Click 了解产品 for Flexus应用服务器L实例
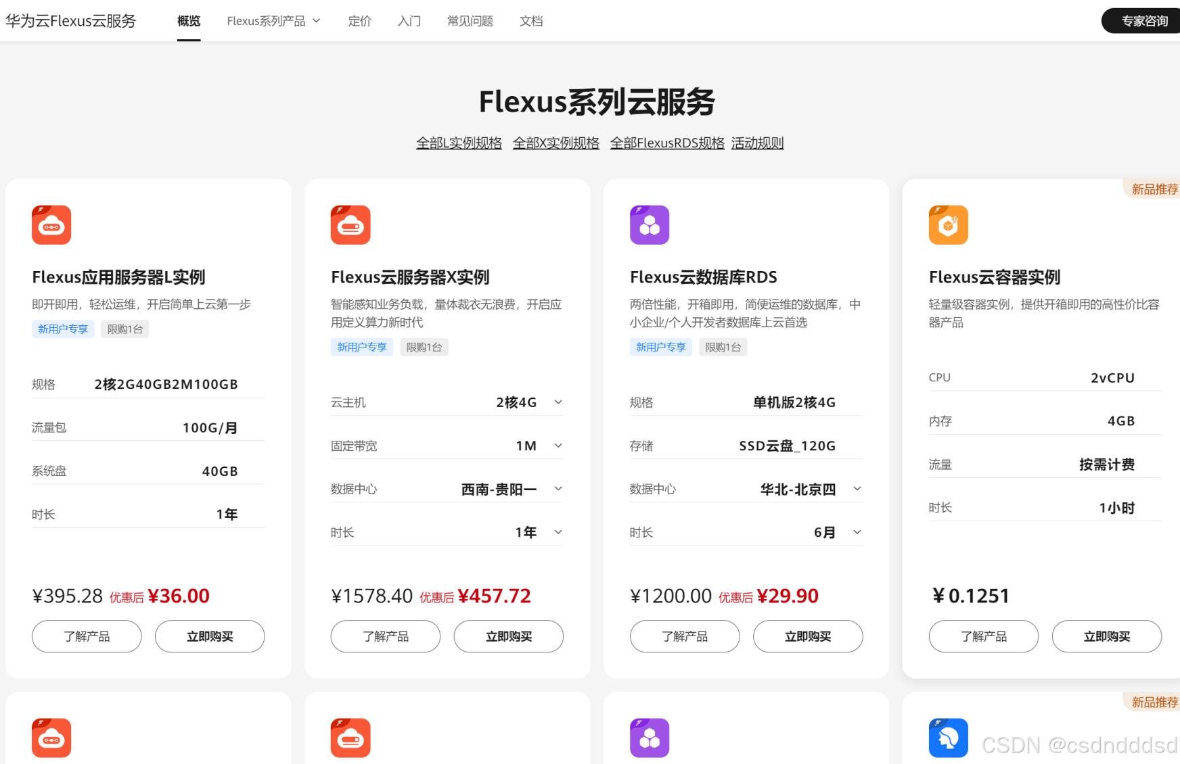This screenshot has width=1180, height=764. 87,636
